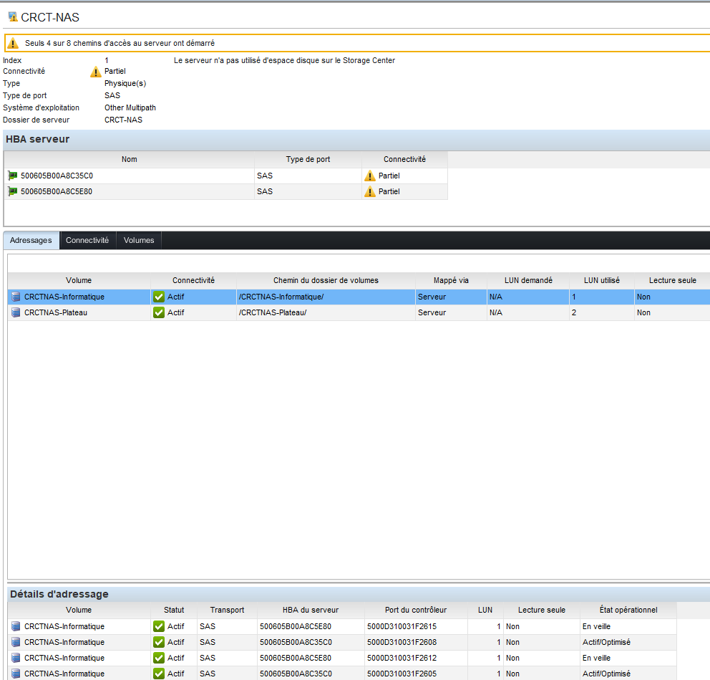Click volume icon in details row with port 5000D310031F2612
Screen dimensions: 710x680
coord(16,658)
